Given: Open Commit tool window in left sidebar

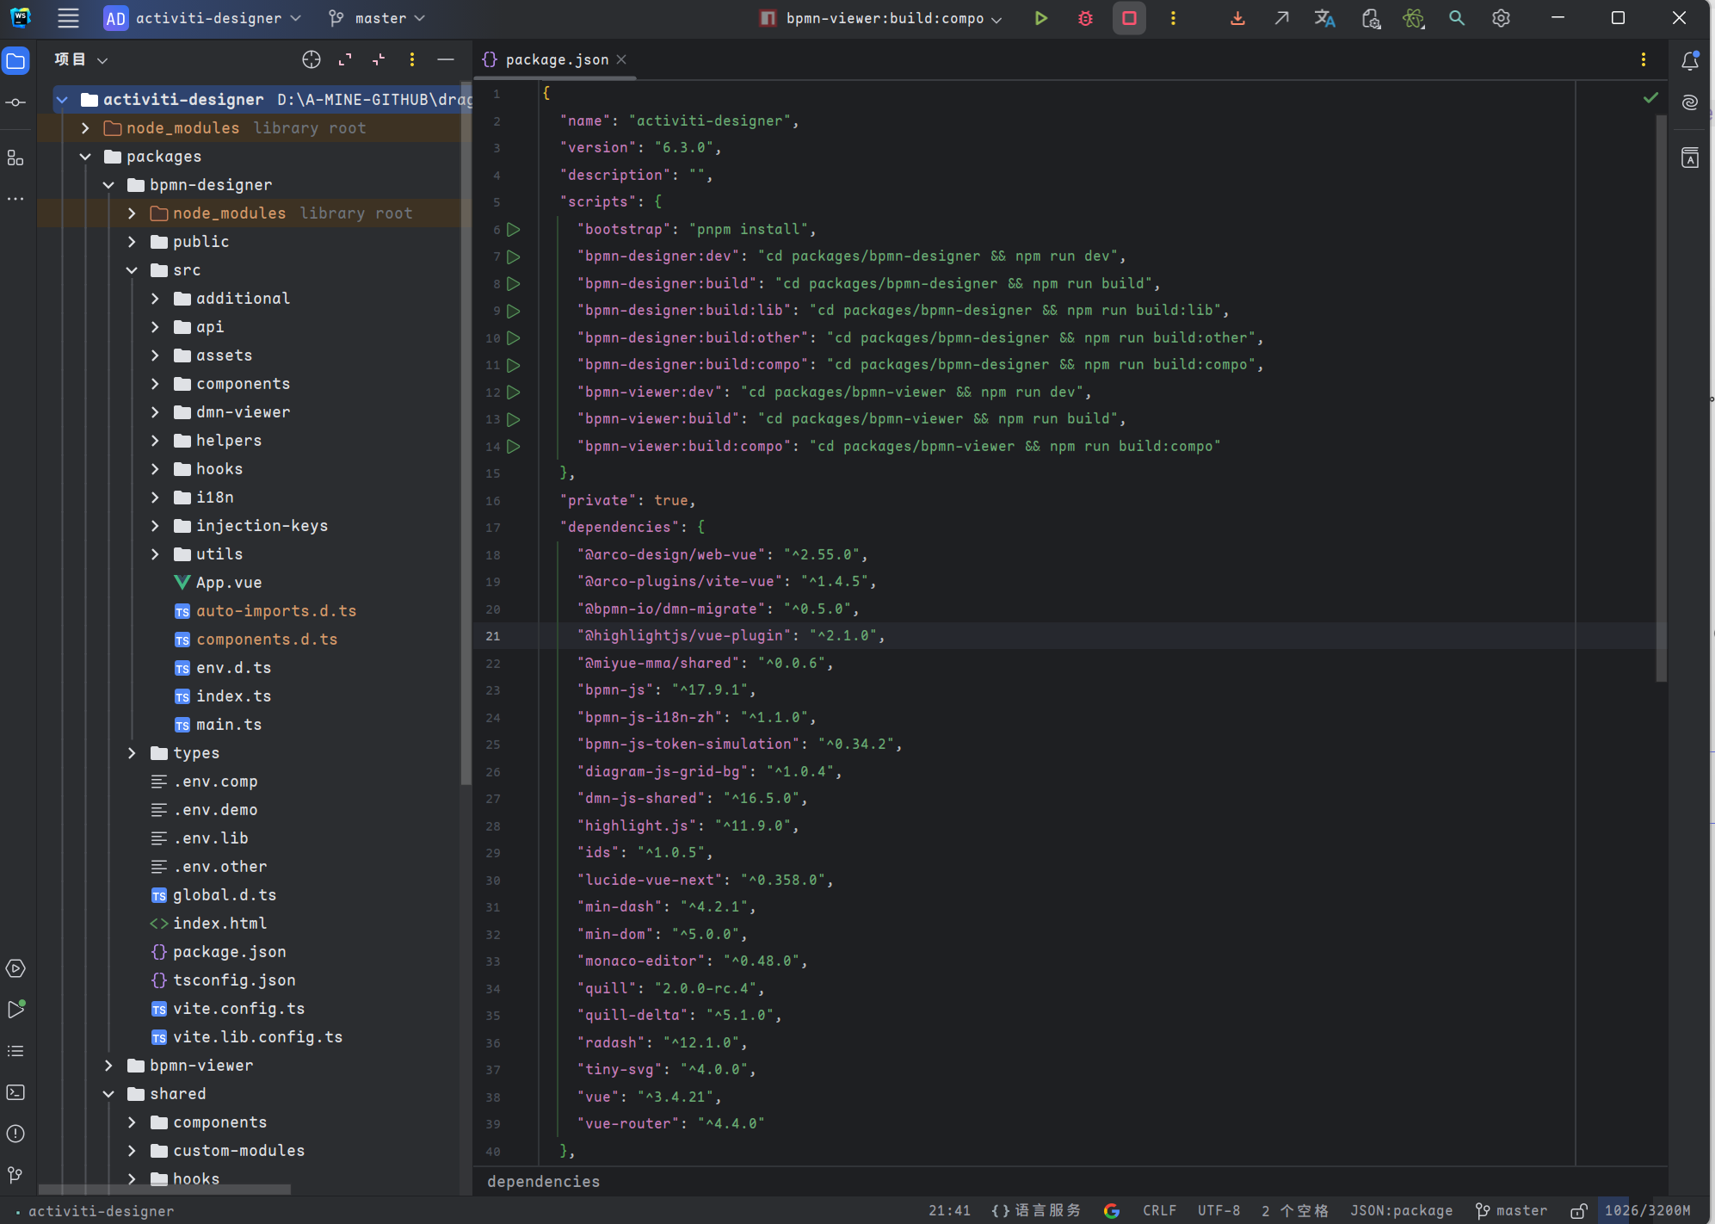Looking at the screenshot, I should click(x=15, y=102).
